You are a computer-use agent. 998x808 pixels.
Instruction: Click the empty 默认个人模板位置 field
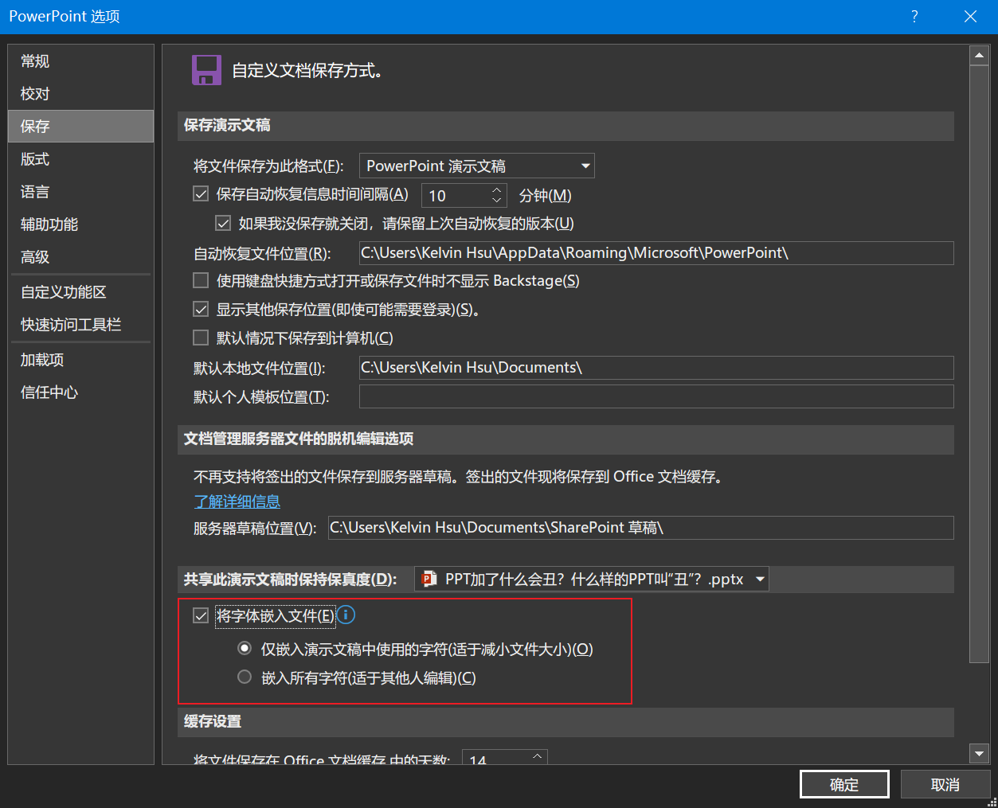(656, 396)
